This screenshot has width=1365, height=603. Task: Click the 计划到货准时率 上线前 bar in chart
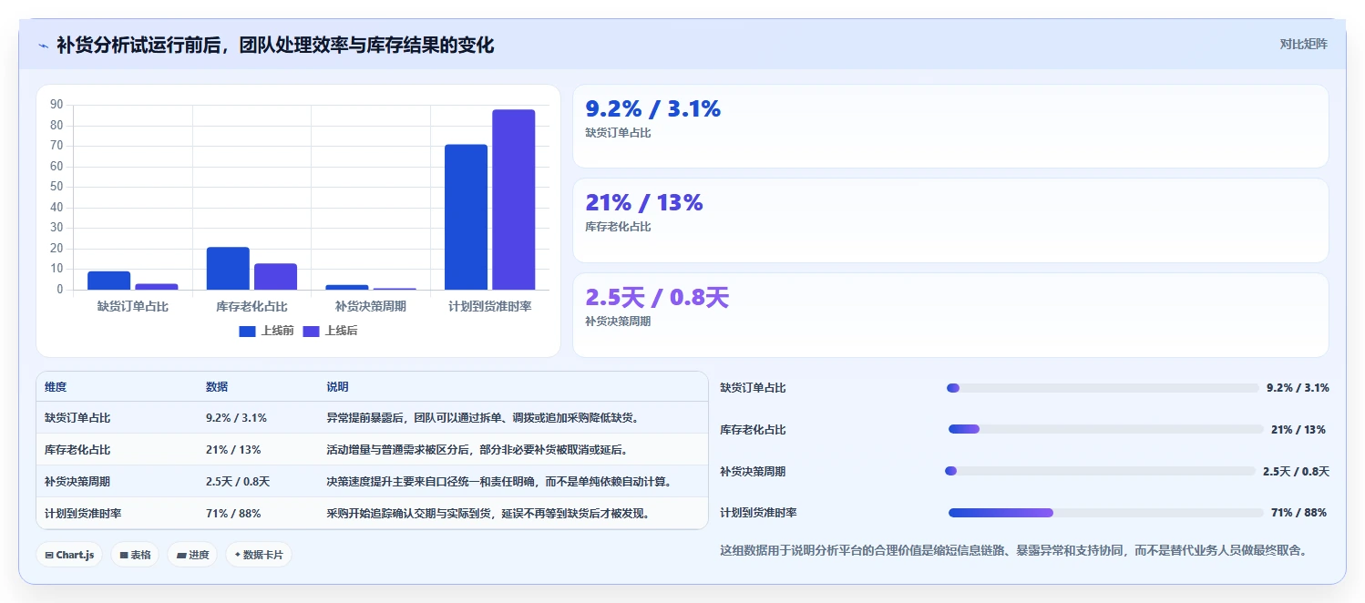[x=466, y=217]
